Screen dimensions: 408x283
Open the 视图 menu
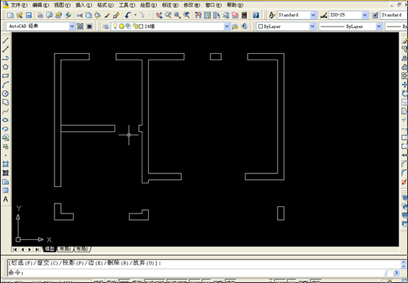[x=62, y=5]
